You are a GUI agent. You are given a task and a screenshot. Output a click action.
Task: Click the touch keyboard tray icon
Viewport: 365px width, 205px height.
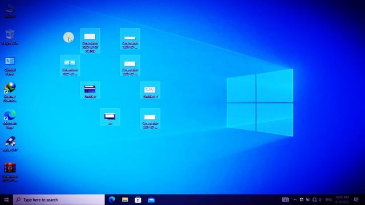coord(286,200)
